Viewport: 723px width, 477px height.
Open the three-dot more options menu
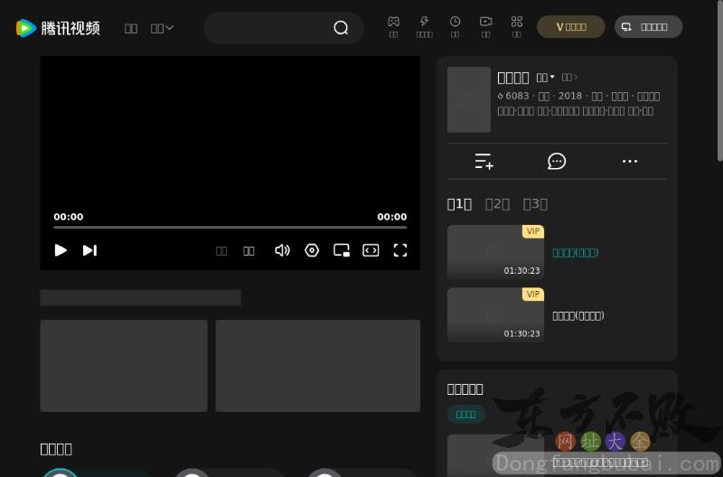(x=630, y=162)
